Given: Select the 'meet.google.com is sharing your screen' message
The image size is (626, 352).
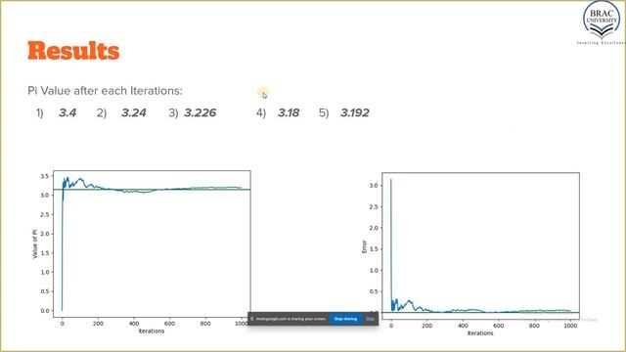Looking at the screenshot, I should click(x=291, y=319).
